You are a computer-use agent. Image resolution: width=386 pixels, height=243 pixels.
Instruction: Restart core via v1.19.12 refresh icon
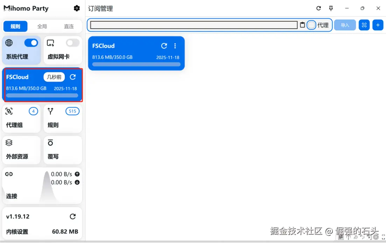[73, 216]
